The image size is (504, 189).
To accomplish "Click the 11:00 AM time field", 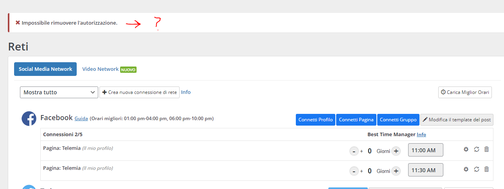I will (426, 150).
